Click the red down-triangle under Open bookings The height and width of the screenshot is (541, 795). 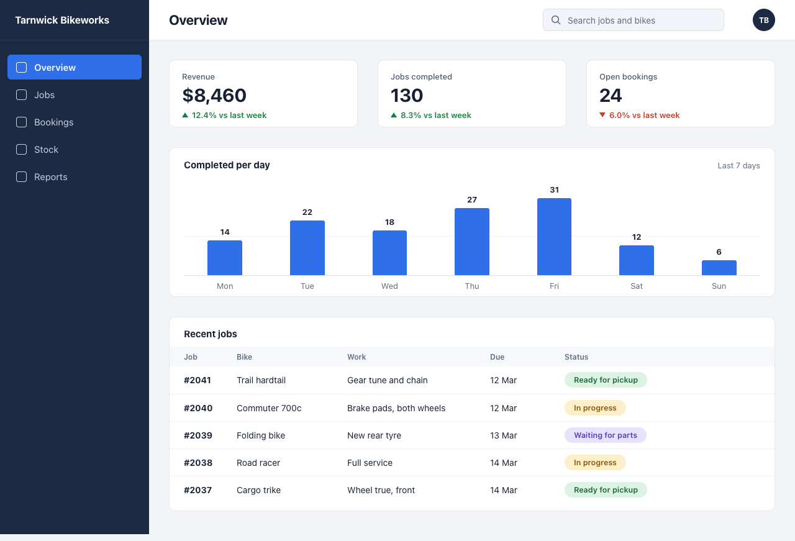602,115
